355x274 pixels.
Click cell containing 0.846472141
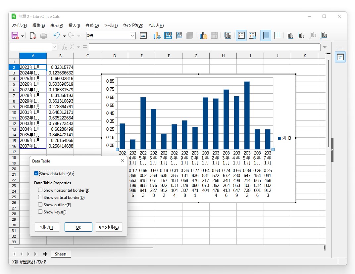[x=60, y=135]
